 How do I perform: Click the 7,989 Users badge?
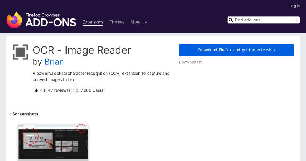(89, 90)
